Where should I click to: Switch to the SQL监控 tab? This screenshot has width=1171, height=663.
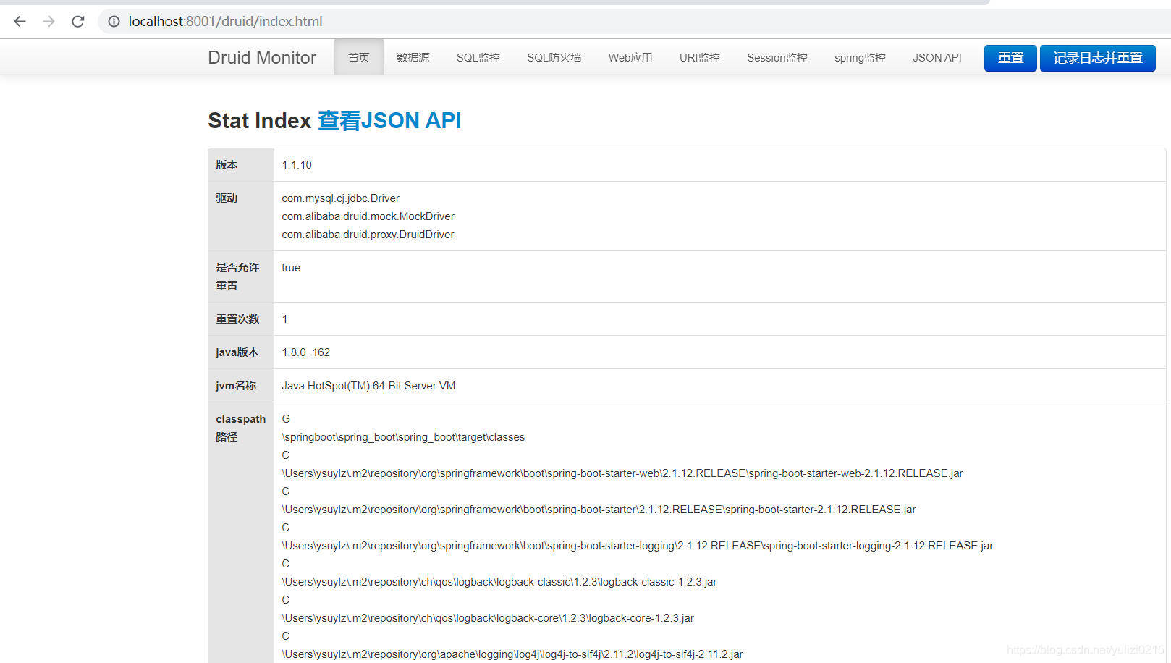click(x=478, y=58)
